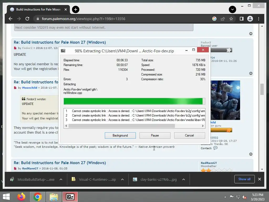This screenshot has width=269, height=202.
Task: Open RedRamGT profile link in sidebar
Action: [209, 163]
